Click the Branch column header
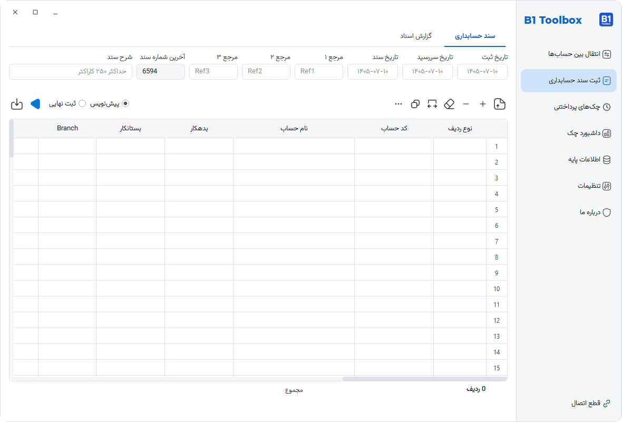The image size is (622, 422). 67,129
